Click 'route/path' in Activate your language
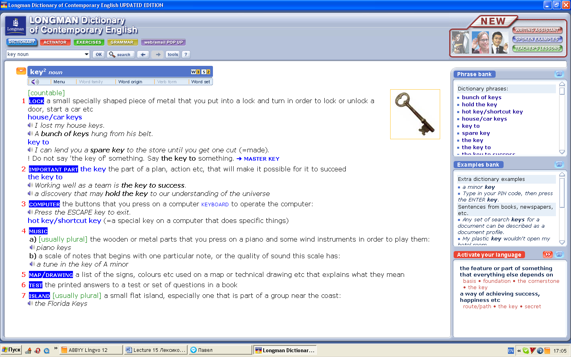Viewport: 571px width, 357px height. coord(477,306)
